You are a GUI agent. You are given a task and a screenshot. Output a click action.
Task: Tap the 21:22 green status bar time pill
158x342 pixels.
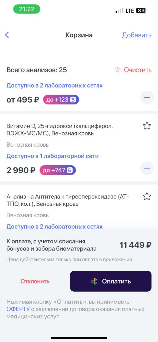(27, 9)
